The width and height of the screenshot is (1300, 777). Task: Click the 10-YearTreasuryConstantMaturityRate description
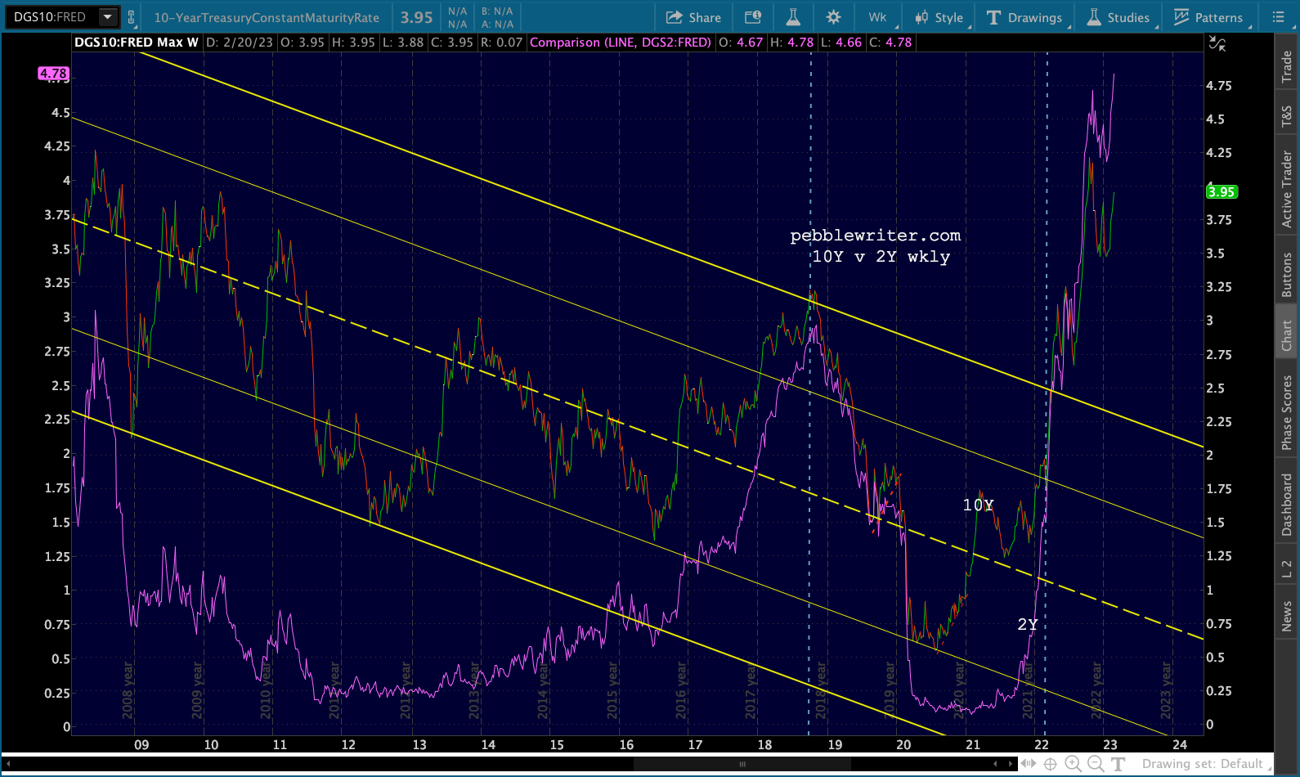tap(267, 17)
